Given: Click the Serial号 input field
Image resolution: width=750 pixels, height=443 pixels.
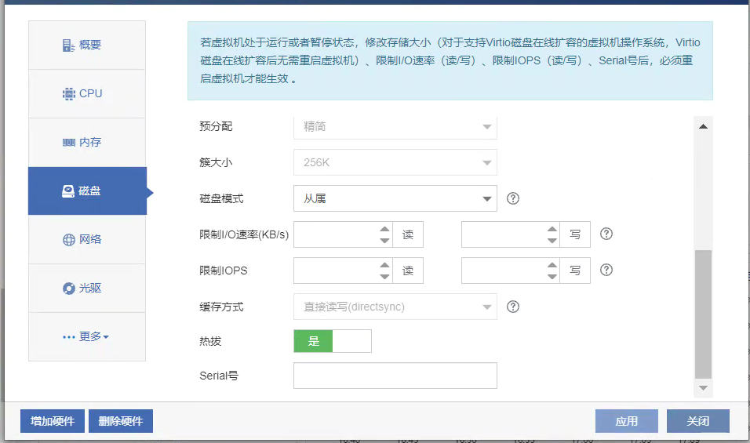Looking at the screenshot, I should 395,376.
